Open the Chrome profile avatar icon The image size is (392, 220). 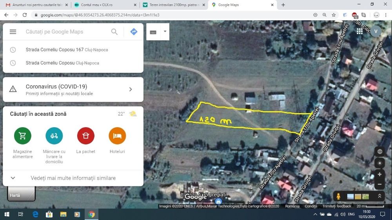point(376,15)
